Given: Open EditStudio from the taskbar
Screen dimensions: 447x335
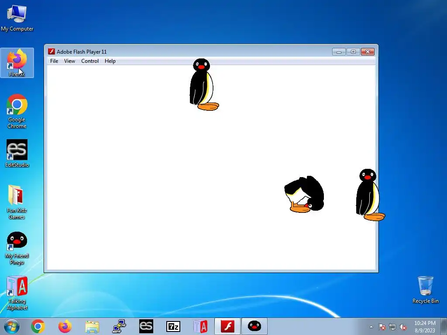Looking at the screenshot, I should (x=146, y=326).
